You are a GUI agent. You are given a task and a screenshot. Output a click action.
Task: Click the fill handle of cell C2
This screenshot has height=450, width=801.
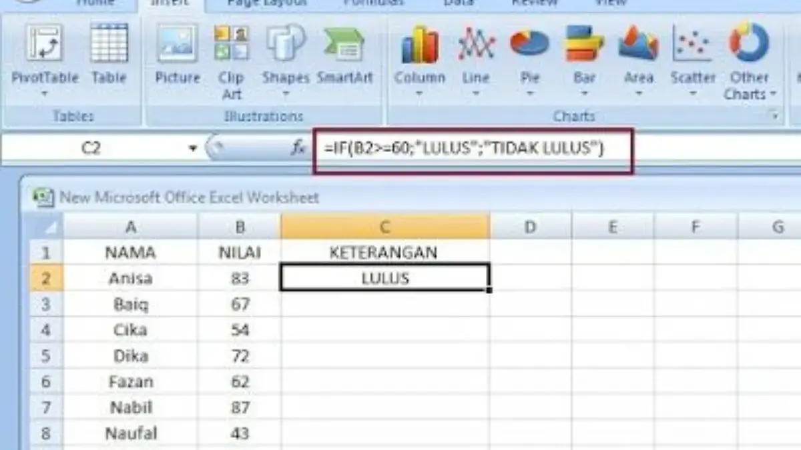[490, 291]
